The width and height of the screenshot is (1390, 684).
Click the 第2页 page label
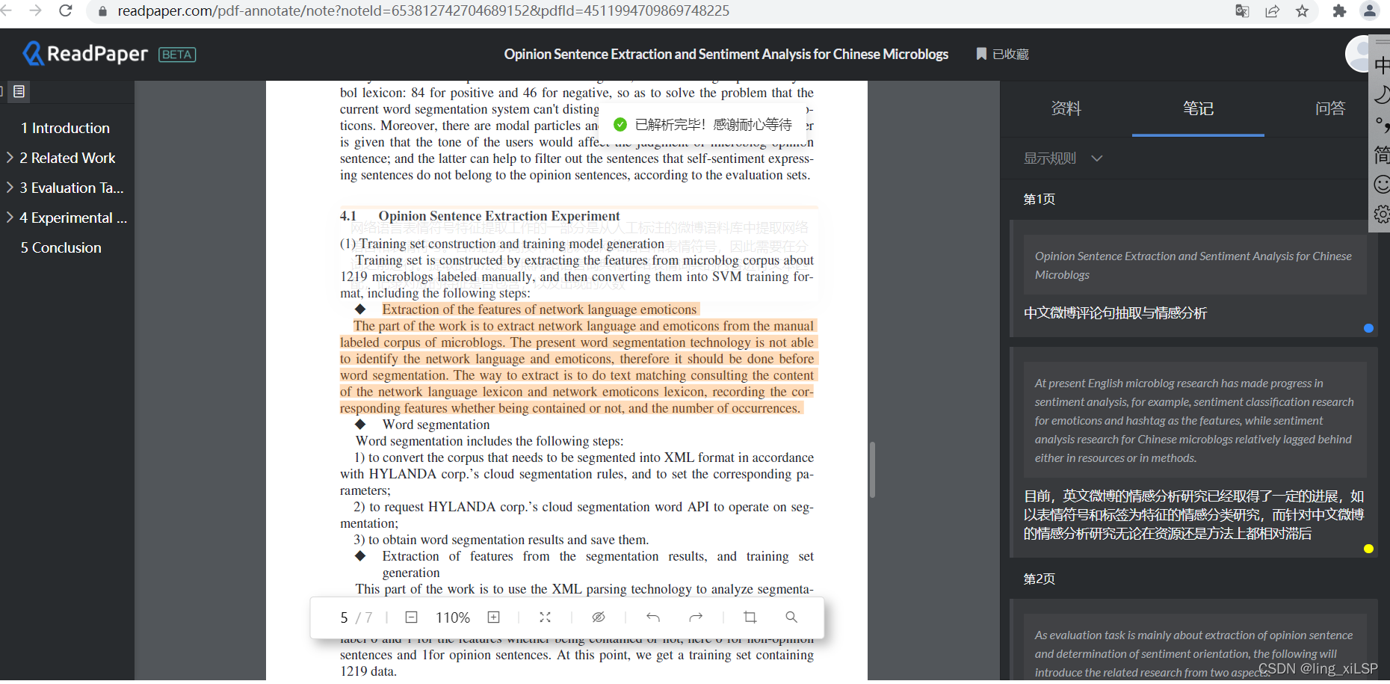[1039, 579]
